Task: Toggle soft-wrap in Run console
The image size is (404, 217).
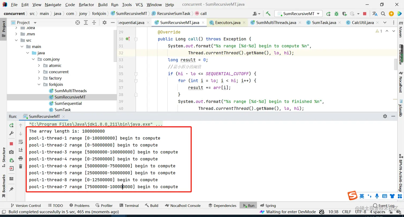Action: [x=21, y=142]
